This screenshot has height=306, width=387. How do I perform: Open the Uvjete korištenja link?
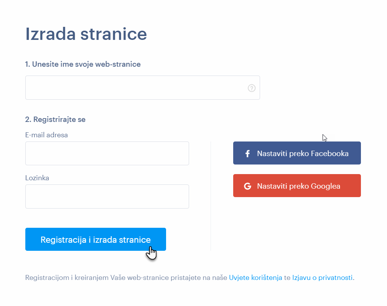[255, 278]
